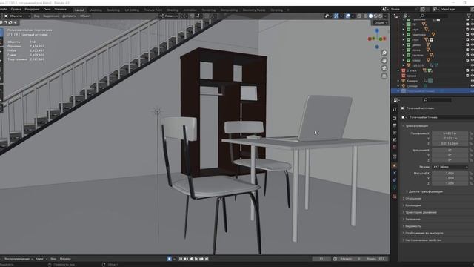Hide Камера in viewport with its eye icon

pyautogui.click(x=473, y=81)
